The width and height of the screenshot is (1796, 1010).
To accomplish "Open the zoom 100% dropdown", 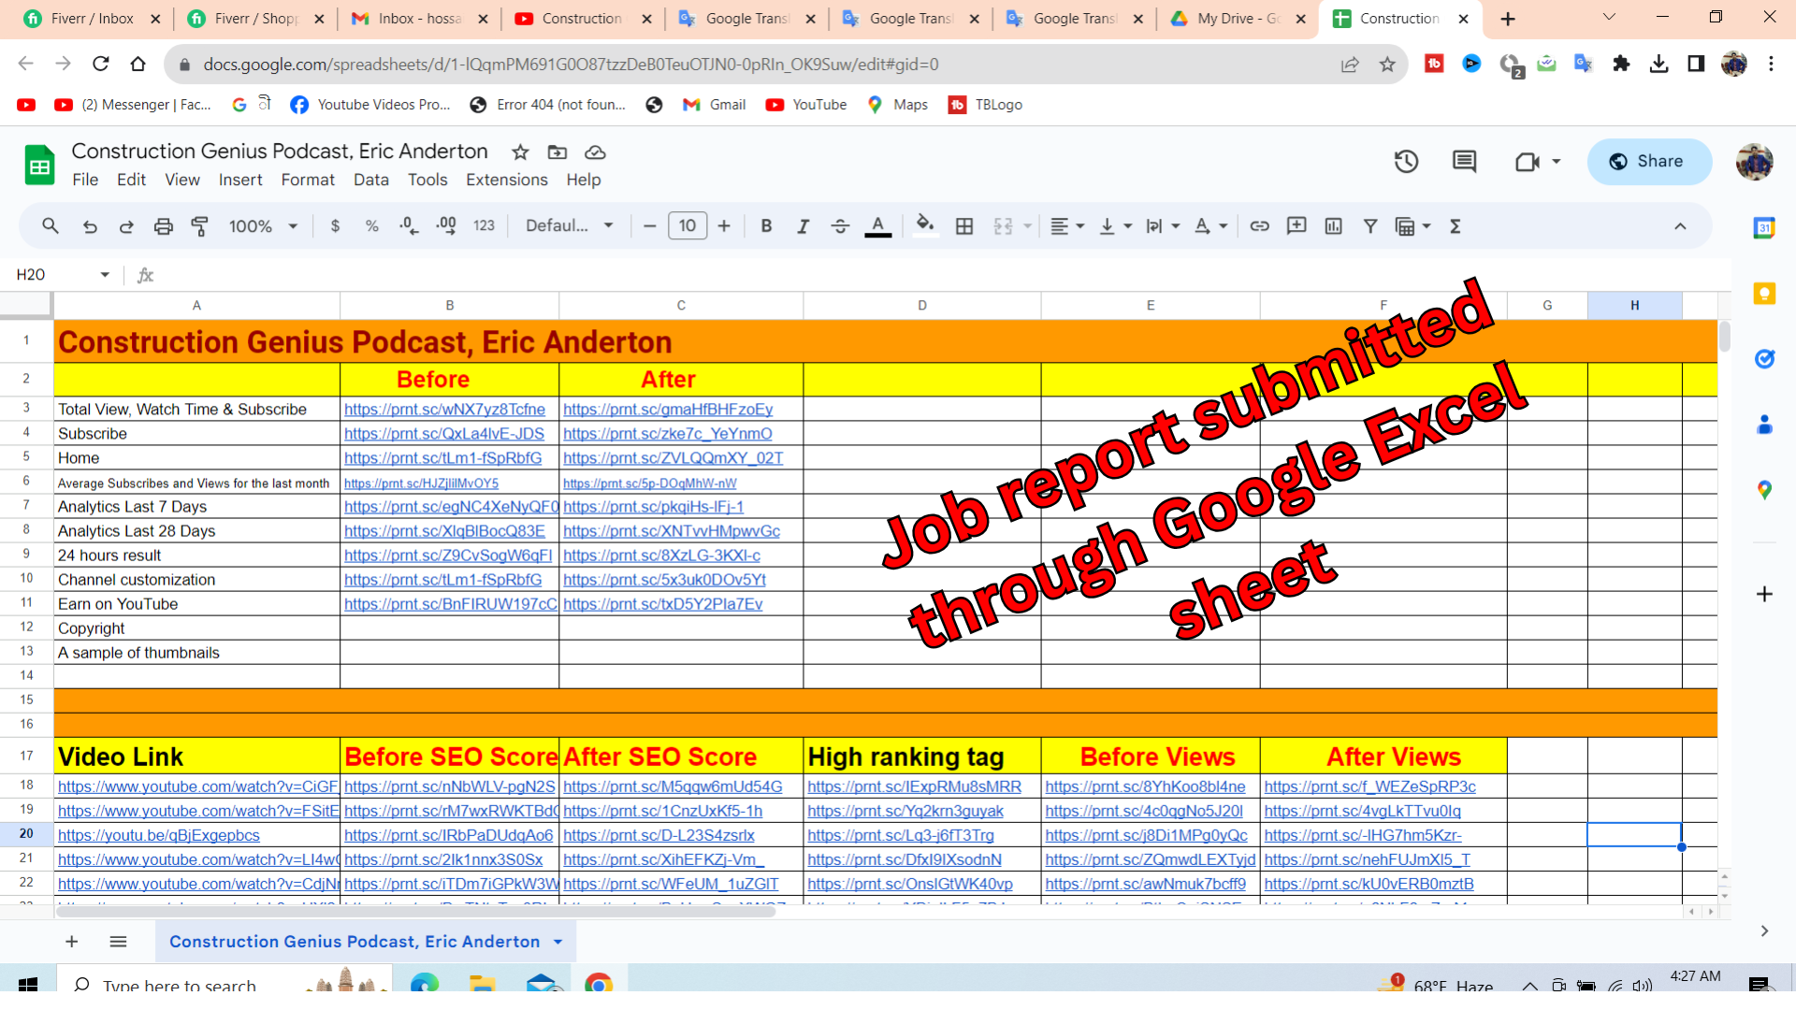I will (x=263, y=226).
